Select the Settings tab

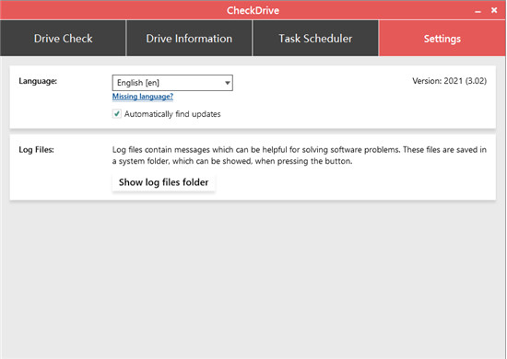coord(442,39)
